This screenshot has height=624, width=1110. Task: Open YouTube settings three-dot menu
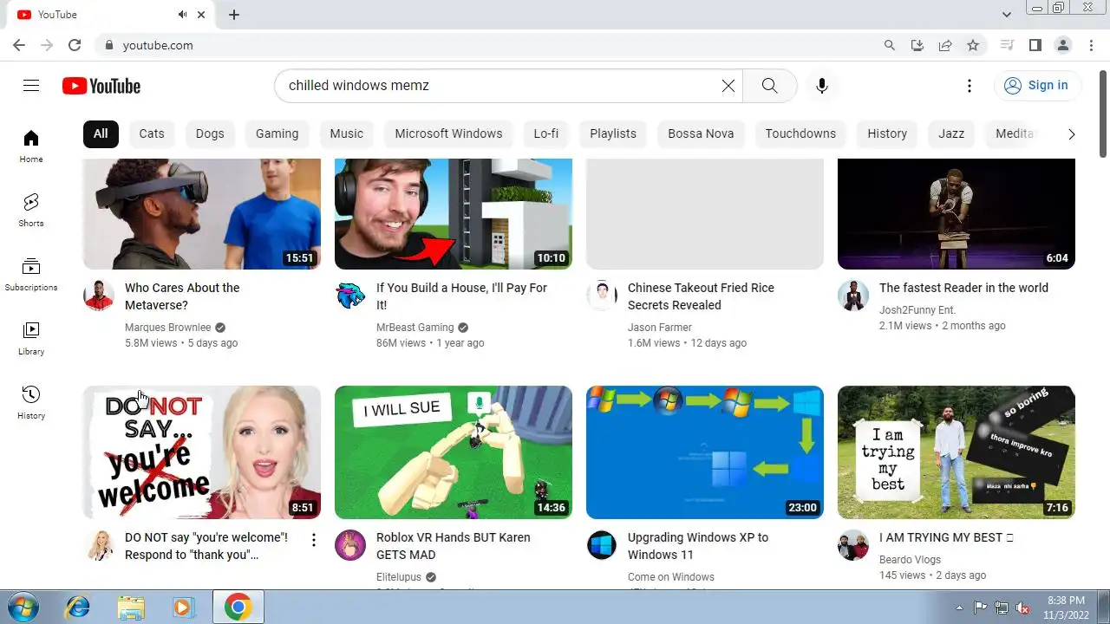coord(970,85)
